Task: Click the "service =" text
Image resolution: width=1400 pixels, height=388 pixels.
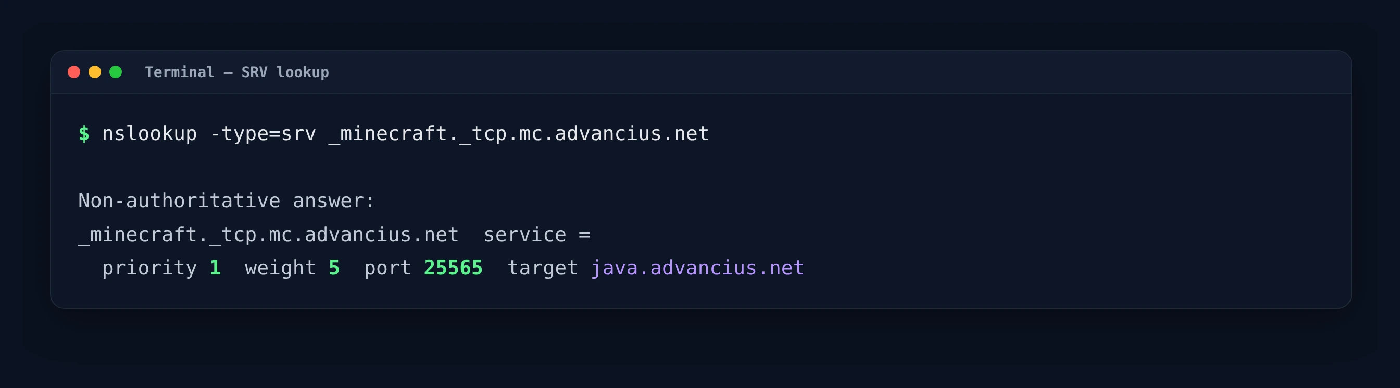Action: tap(537, 235)
